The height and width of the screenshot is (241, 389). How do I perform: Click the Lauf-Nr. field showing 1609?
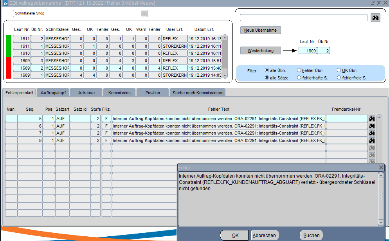click(x=308, y=51)
